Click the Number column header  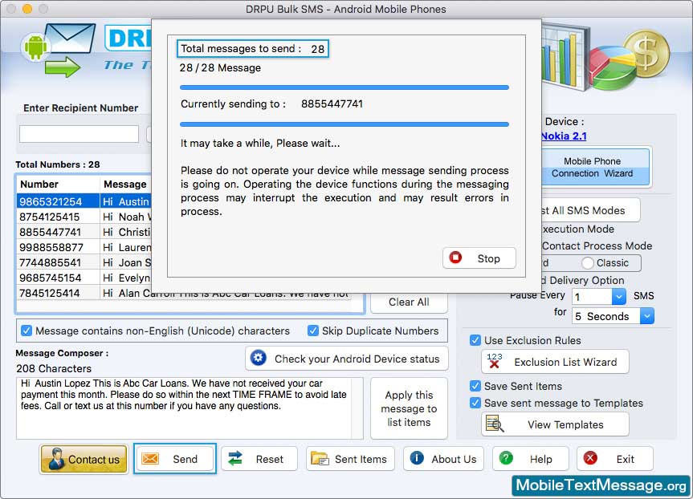[x=58, y=185]
